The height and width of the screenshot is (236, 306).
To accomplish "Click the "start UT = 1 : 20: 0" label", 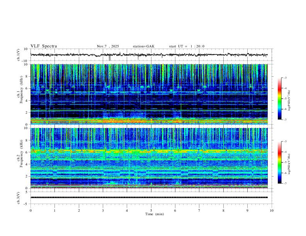I will tap(187, 46).
